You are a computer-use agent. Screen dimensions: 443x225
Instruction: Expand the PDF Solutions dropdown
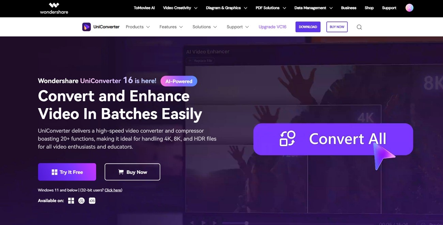click(x=271, y=8)
